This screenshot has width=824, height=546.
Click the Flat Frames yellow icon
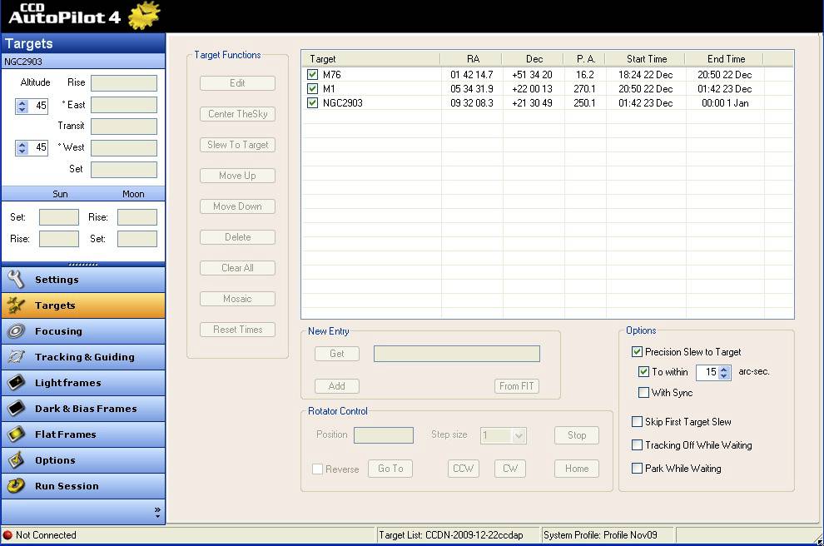[16, 434]
